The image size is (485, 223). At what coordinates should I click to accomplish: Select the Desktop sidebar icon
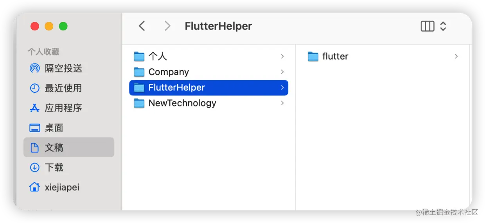(35, 128)
